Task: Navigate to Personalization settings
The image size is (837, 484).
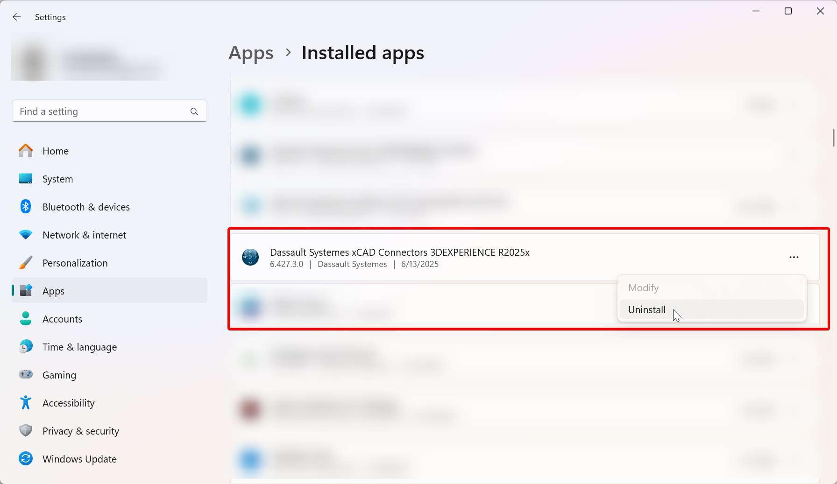Action: tap(109, 263)
